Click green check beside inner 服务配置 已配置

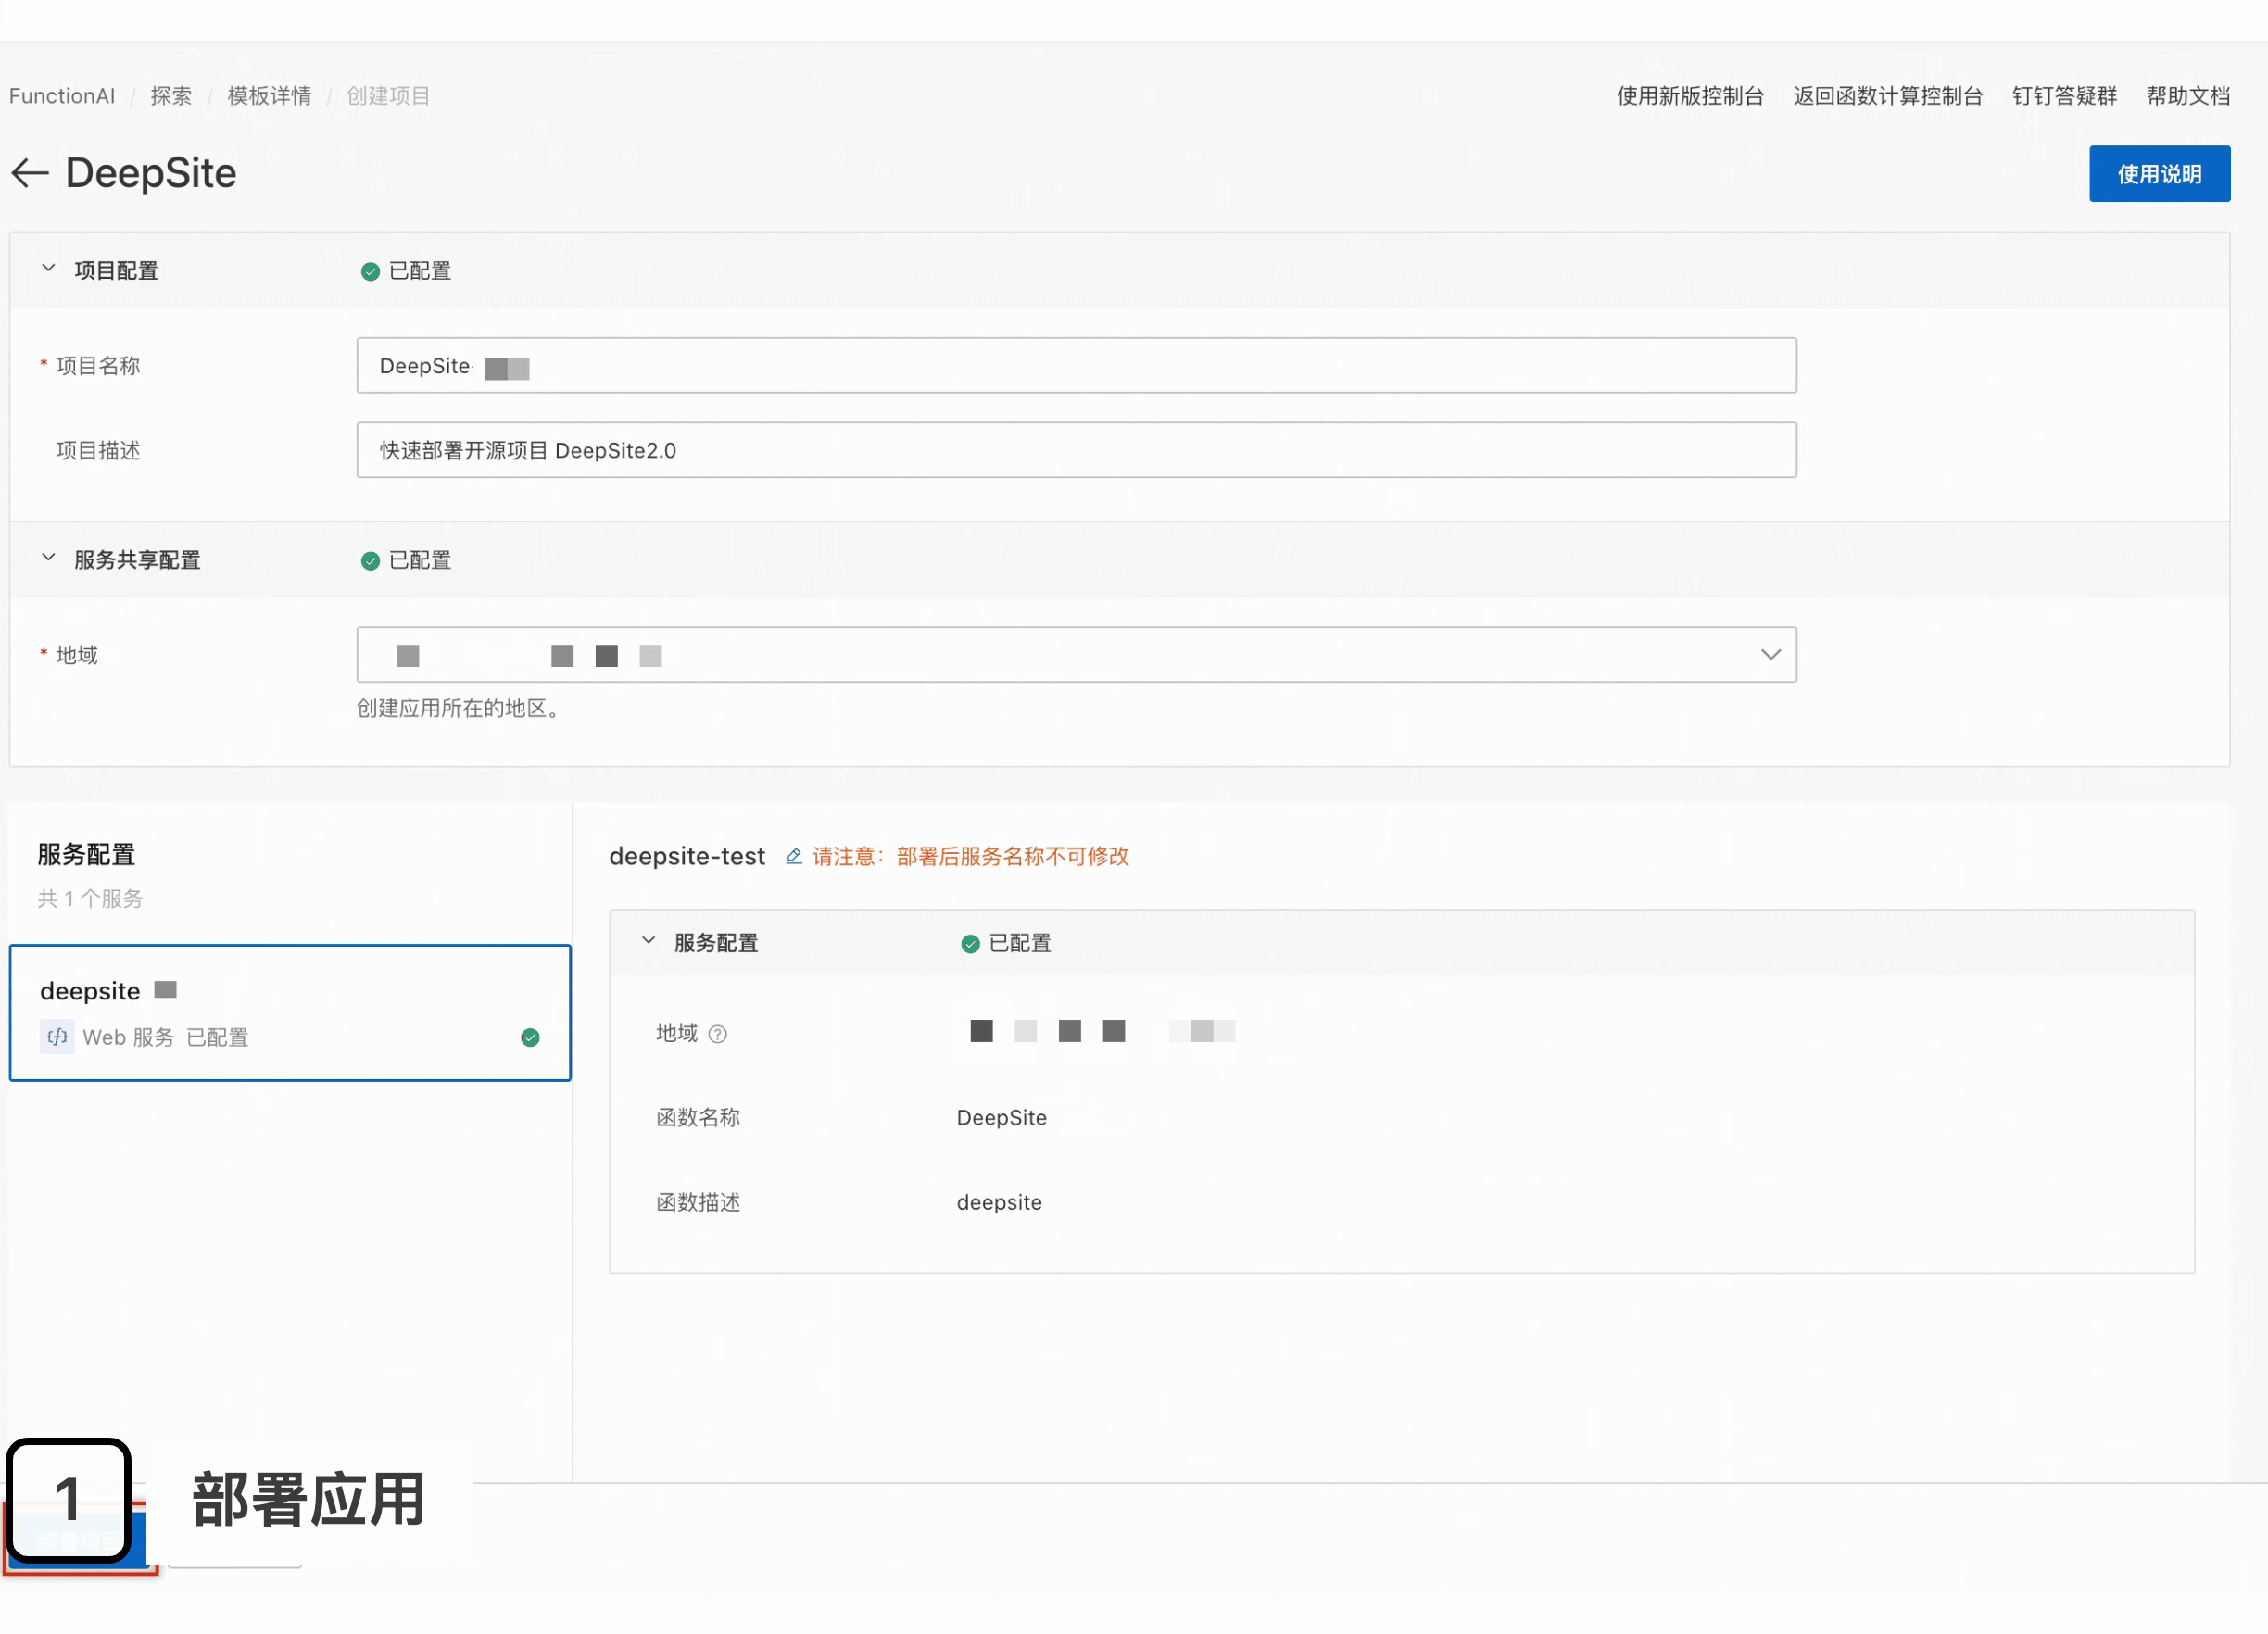point(969,944)
